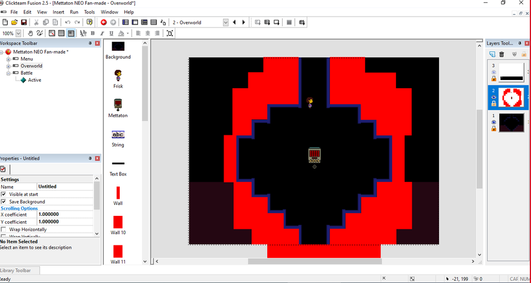Collapse the Mettaton NEO Fan-made root node

click(1, 52)
